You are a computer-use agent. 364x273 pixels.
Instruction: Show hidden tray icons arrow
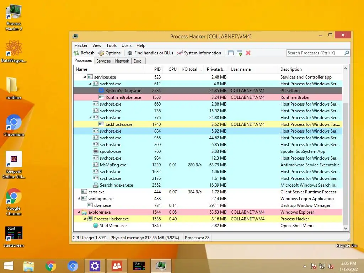[305, 266]
